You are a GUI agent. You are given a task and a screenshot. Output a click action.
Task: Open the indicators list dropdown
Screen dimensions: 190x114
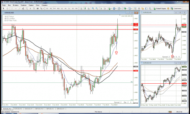(110, 8)
